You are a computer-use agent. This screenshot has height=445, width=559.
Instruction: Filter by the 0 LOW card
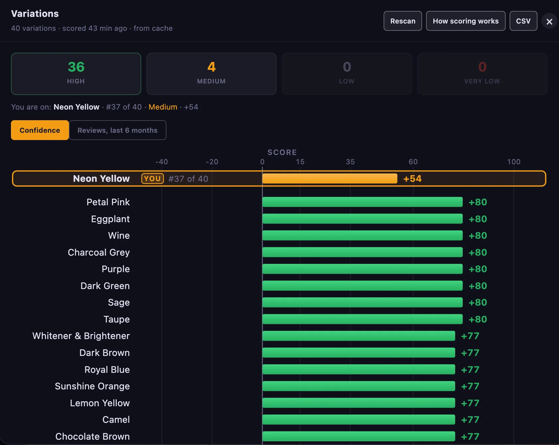347,74
